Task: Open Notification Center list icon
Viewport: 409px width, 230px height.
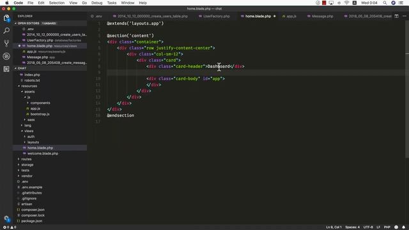Action: coord(401,3)
